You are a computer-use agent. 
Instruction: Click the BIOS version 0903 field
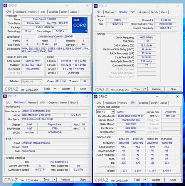55,147
